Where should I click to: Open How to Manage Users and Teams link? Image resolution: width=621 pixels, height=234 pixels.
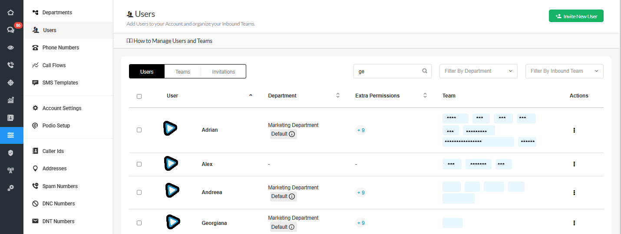169,41
